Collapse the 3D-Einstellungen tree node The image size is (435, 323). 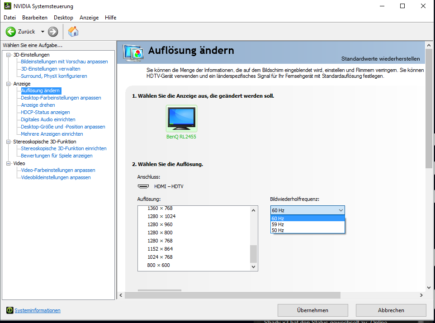click(x=8, y=55)
